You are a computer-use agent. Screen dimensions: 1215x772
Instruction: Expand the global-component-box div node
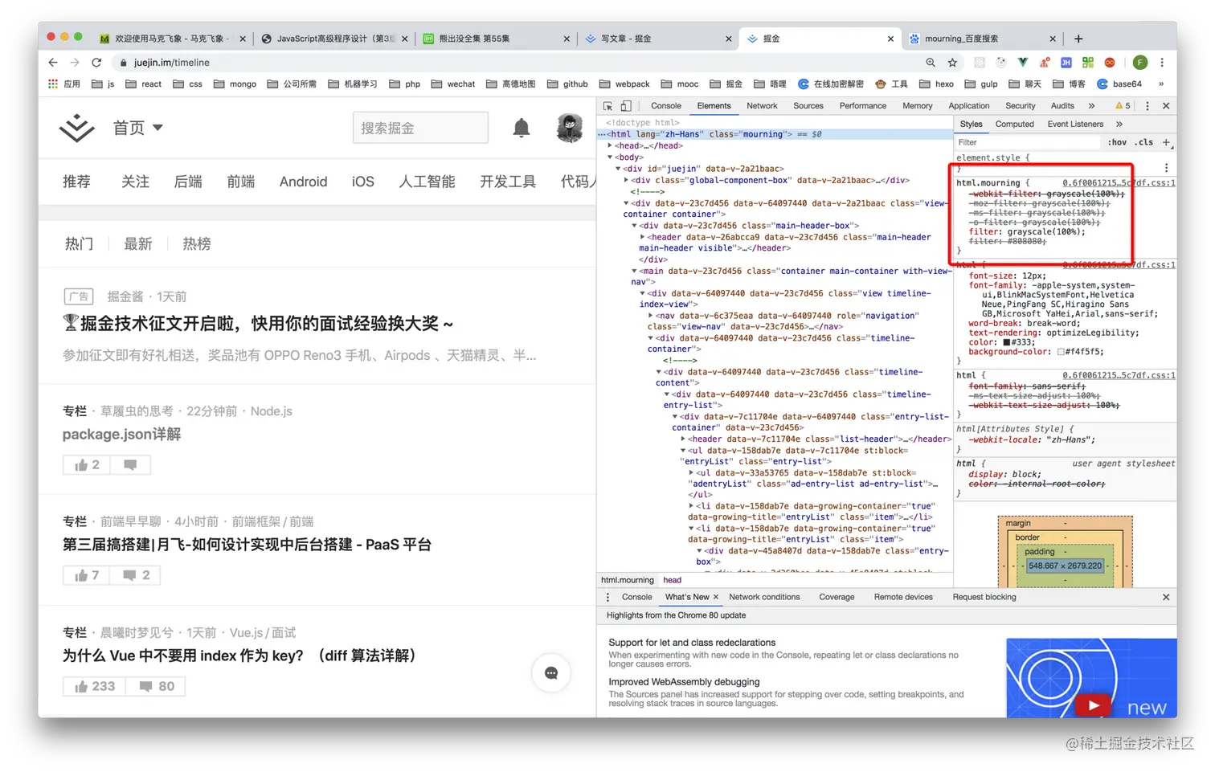pyautogui.click(x=626, y=180)
